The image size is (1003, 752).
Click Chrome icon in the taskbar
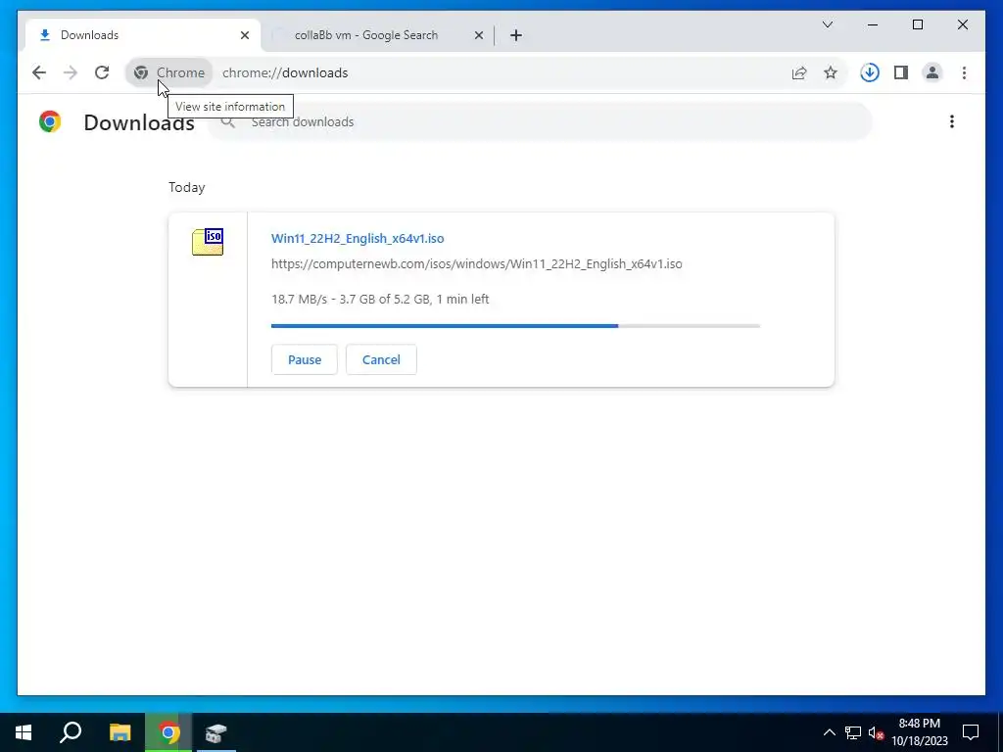coord(168,732)
